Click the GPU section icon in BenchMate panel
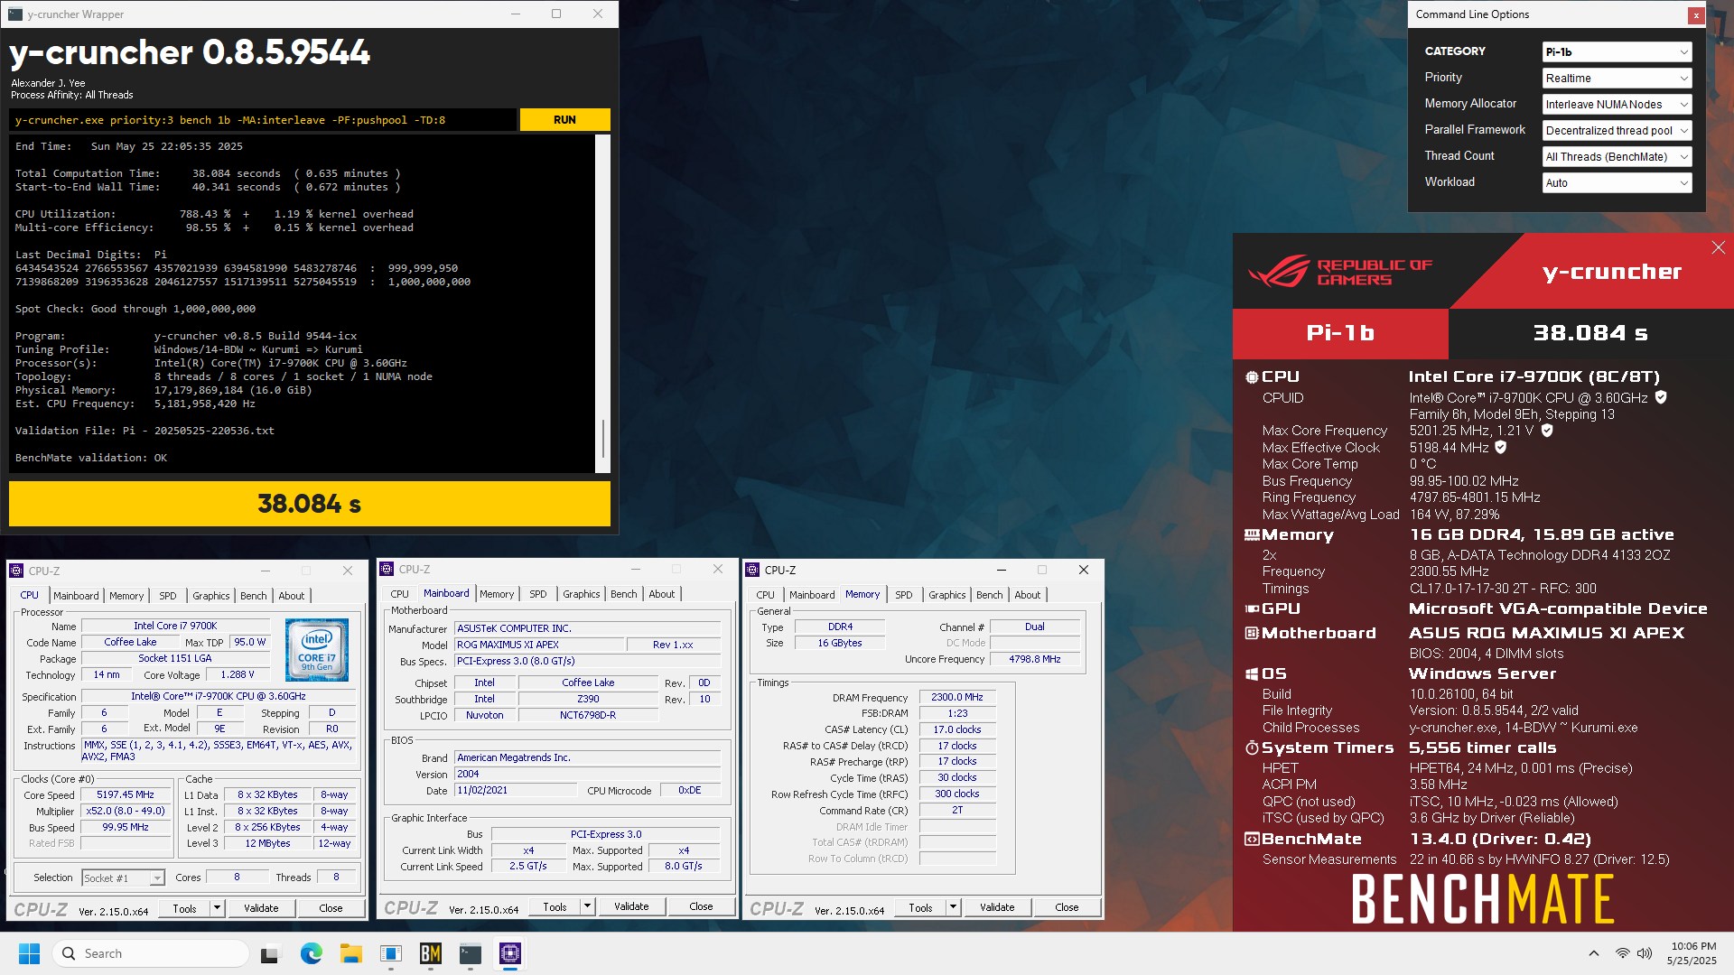The height and width of the screenshot is (975, 1734). point(1252,608)
